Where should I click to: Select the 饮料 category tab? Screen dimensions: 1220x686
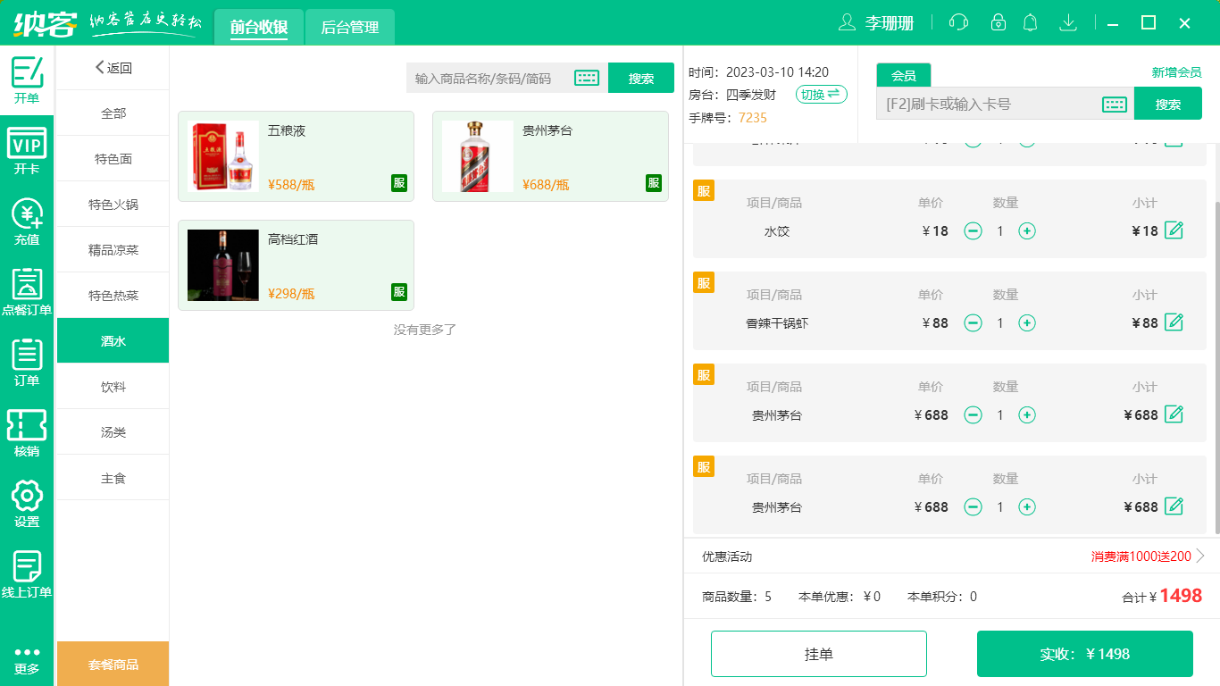coord(113,386)
